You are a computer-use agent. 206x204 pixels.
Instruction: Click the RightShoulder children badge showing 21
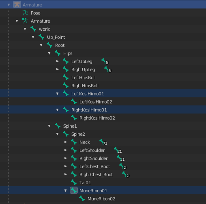point(121,158)
